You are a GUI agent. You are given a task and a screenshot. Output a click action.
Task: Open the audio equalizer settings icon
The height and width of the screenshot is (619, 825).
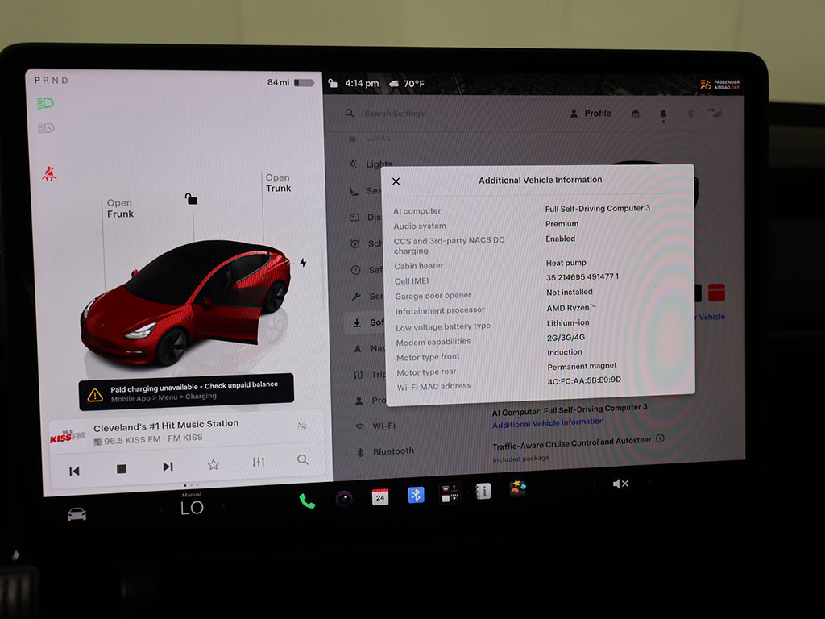[x=259, y=462]
